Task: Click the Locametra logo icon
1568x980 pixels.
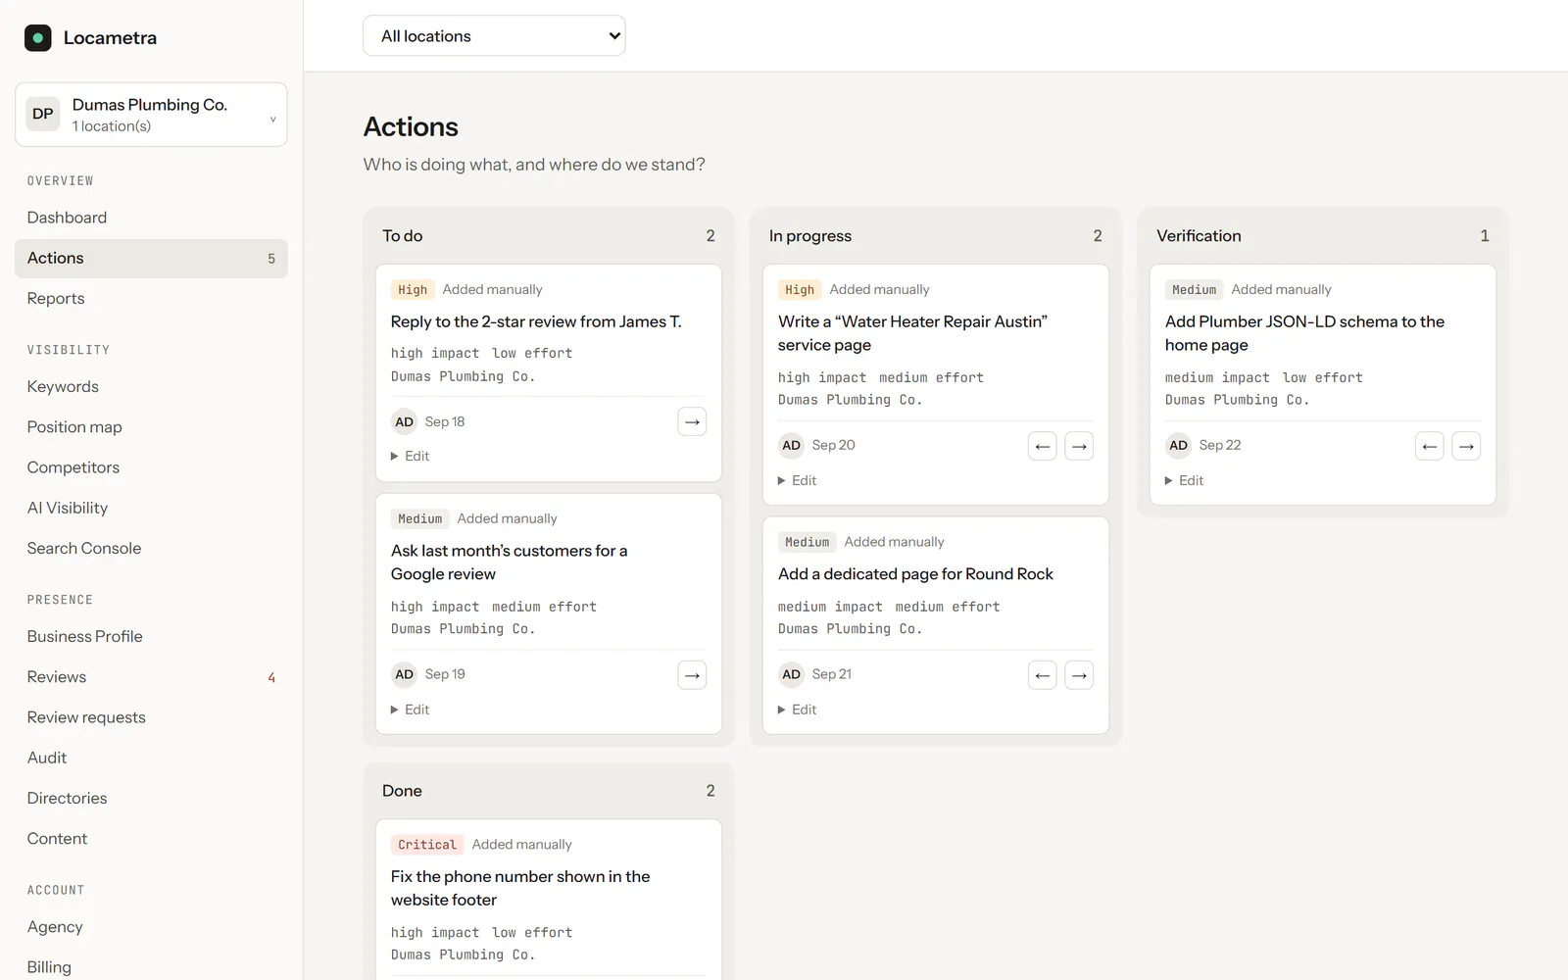Action: 37,38
